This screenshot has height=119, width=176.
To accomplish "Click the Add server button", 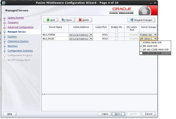I will 51,20.
